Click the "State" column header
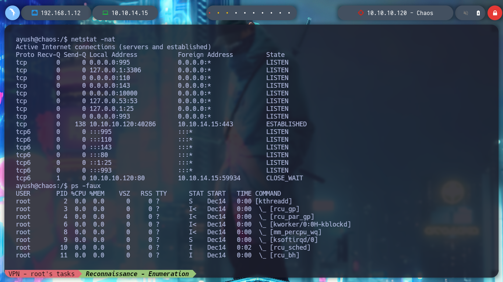The image size is (503, 282). 275,55
